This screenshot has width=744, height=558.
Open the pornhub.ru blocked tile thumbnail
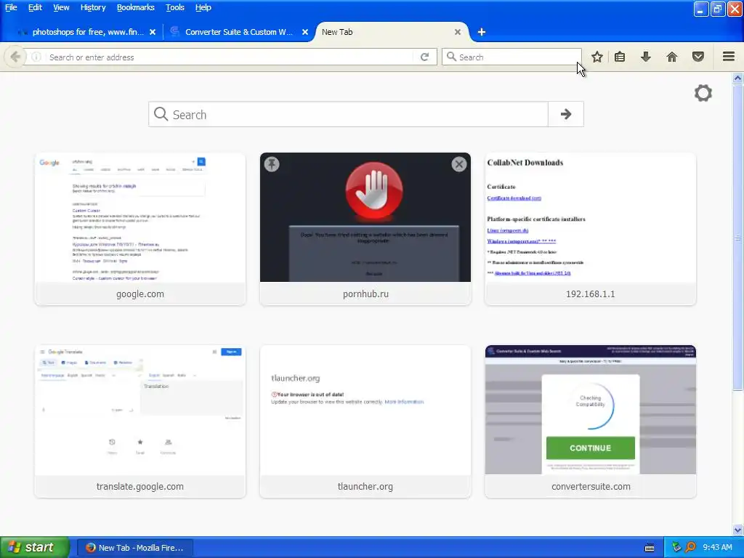[x=365, y=217]
